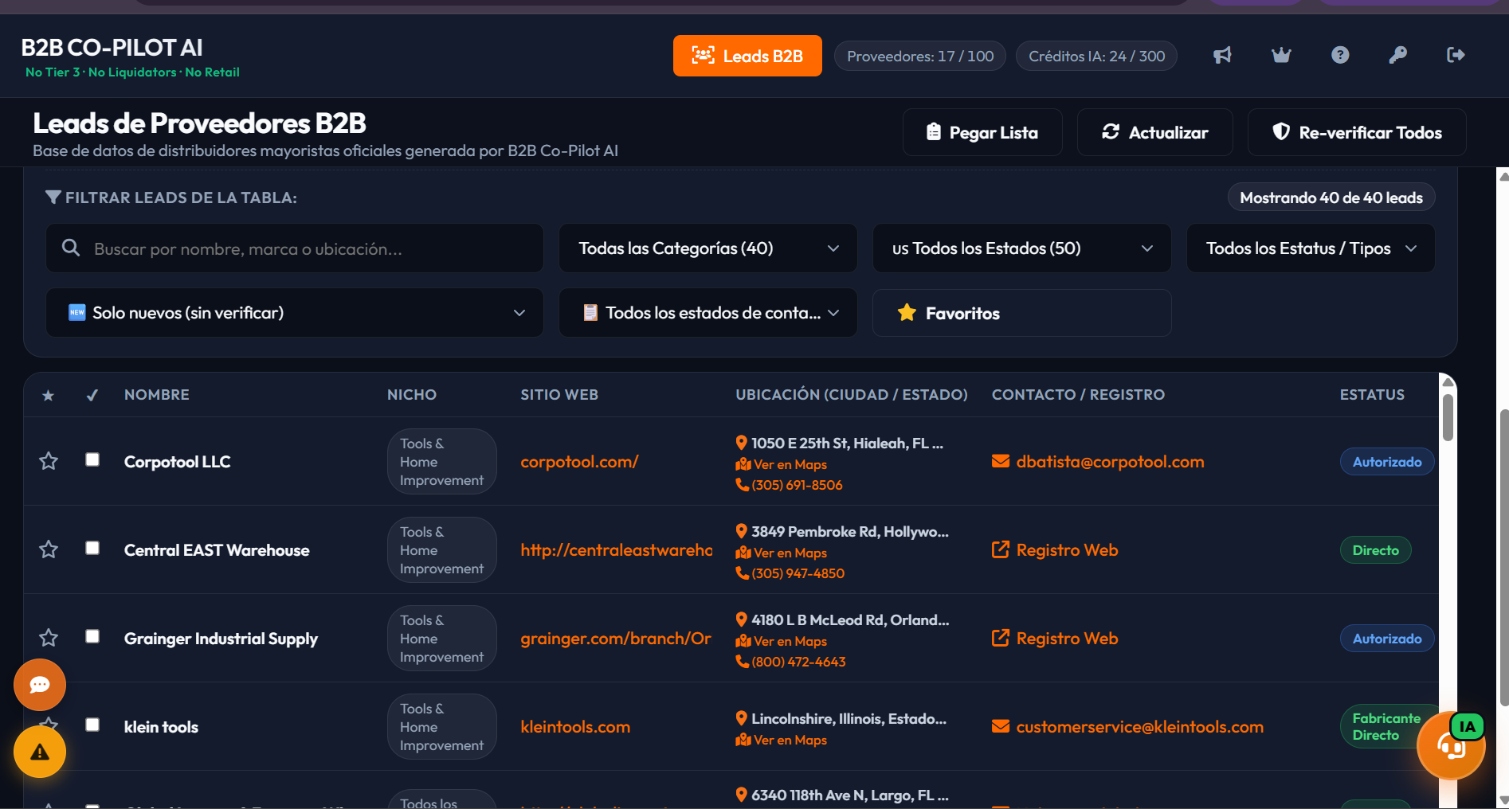Toggle the klein tools row checkbox
1509x809 pixels.
pos(92,725)
